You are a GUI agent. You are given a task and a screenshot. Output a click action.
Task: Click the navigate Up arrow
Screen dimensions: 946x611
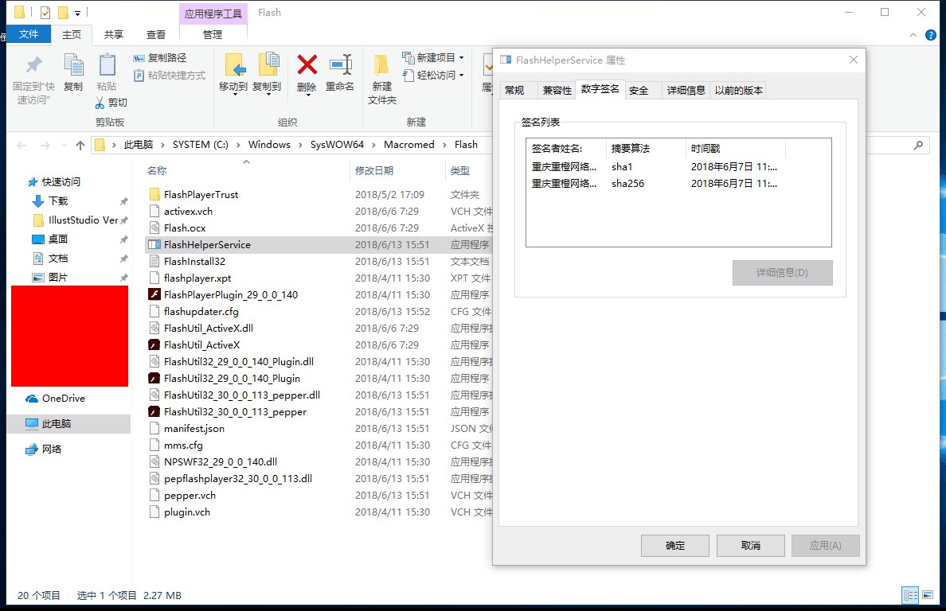80,146
